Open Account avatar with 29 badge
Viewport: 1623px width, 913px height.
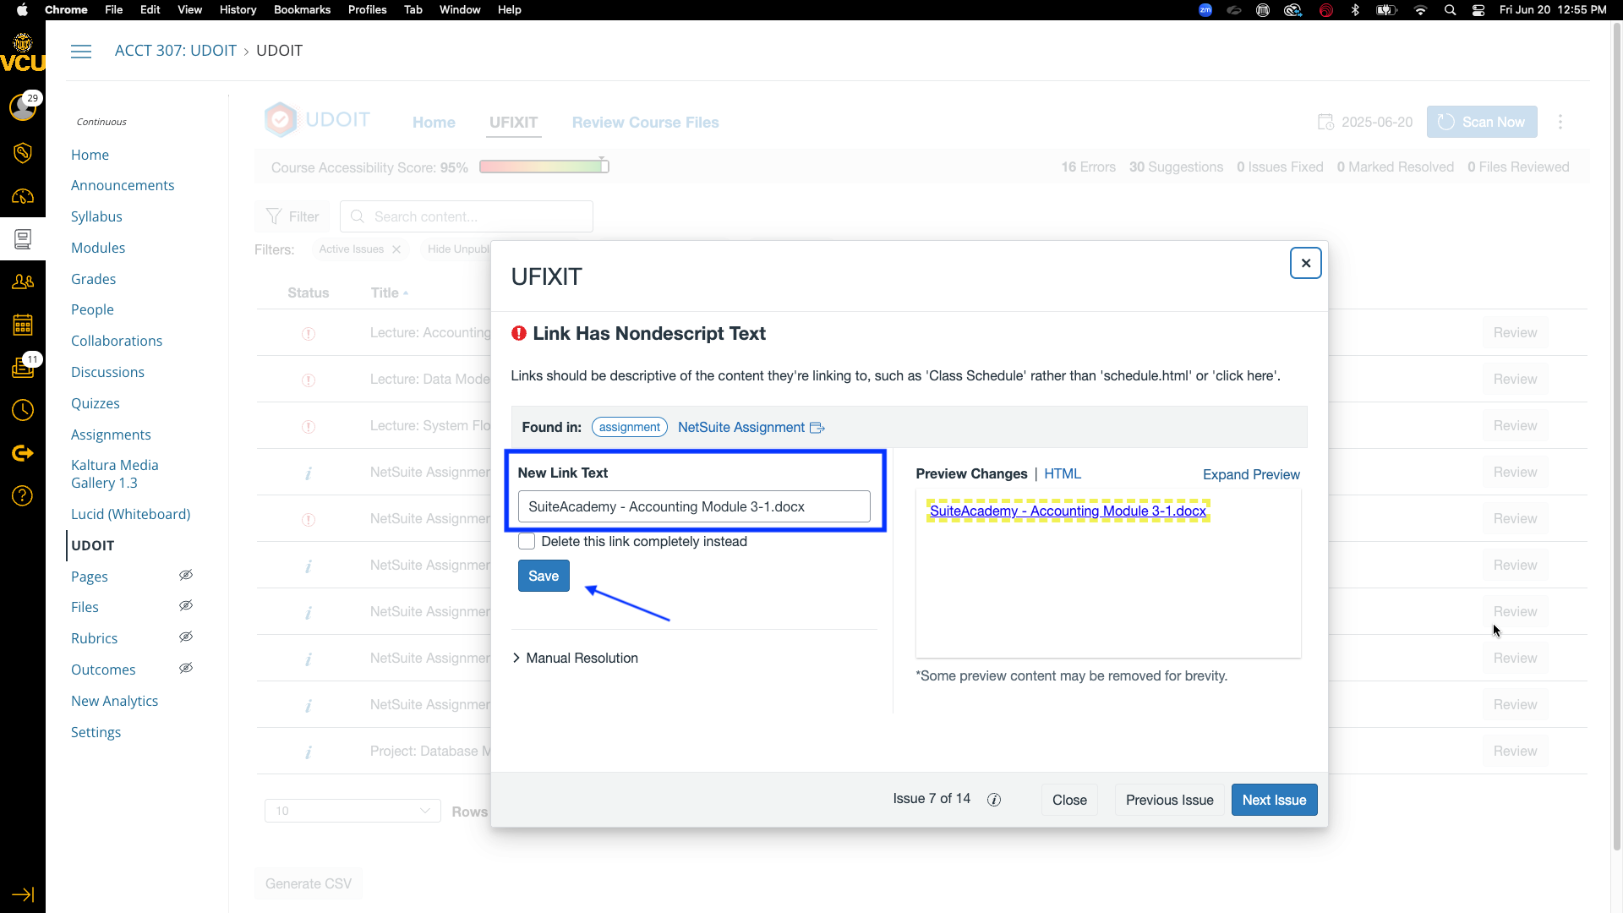(x=23, y=107)
